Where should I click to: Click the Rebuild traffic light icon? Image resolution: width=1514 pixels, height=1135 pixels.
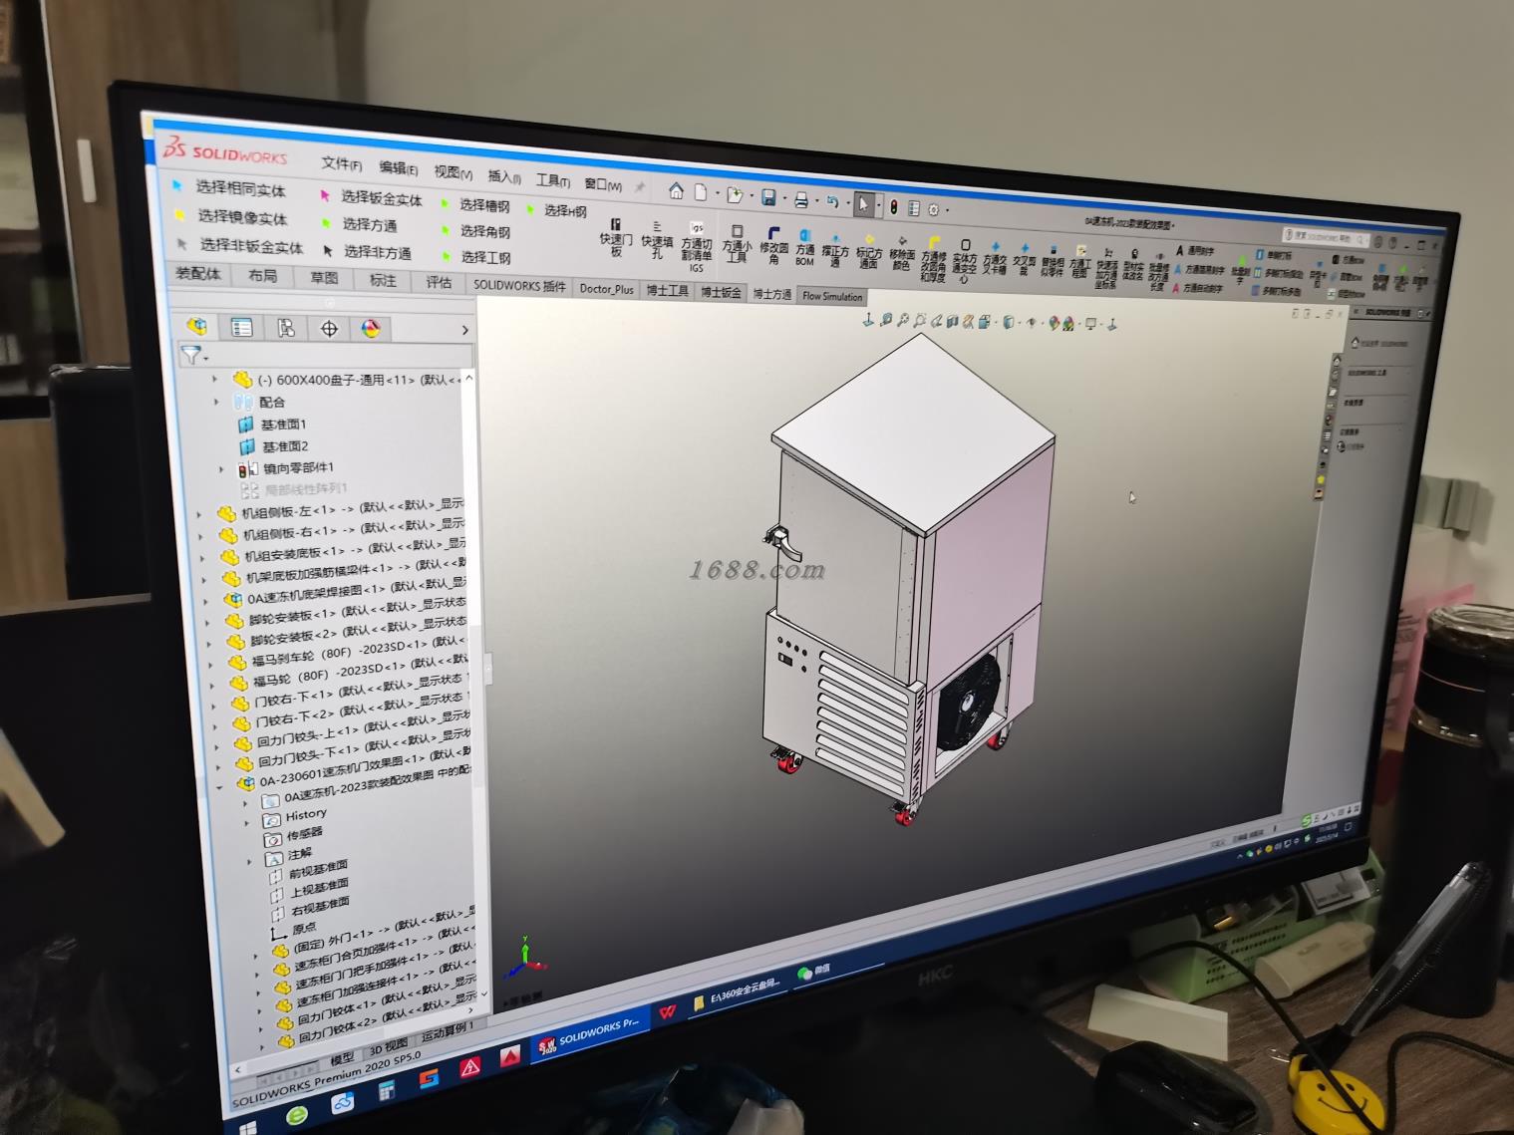click(x=894, y=206)
